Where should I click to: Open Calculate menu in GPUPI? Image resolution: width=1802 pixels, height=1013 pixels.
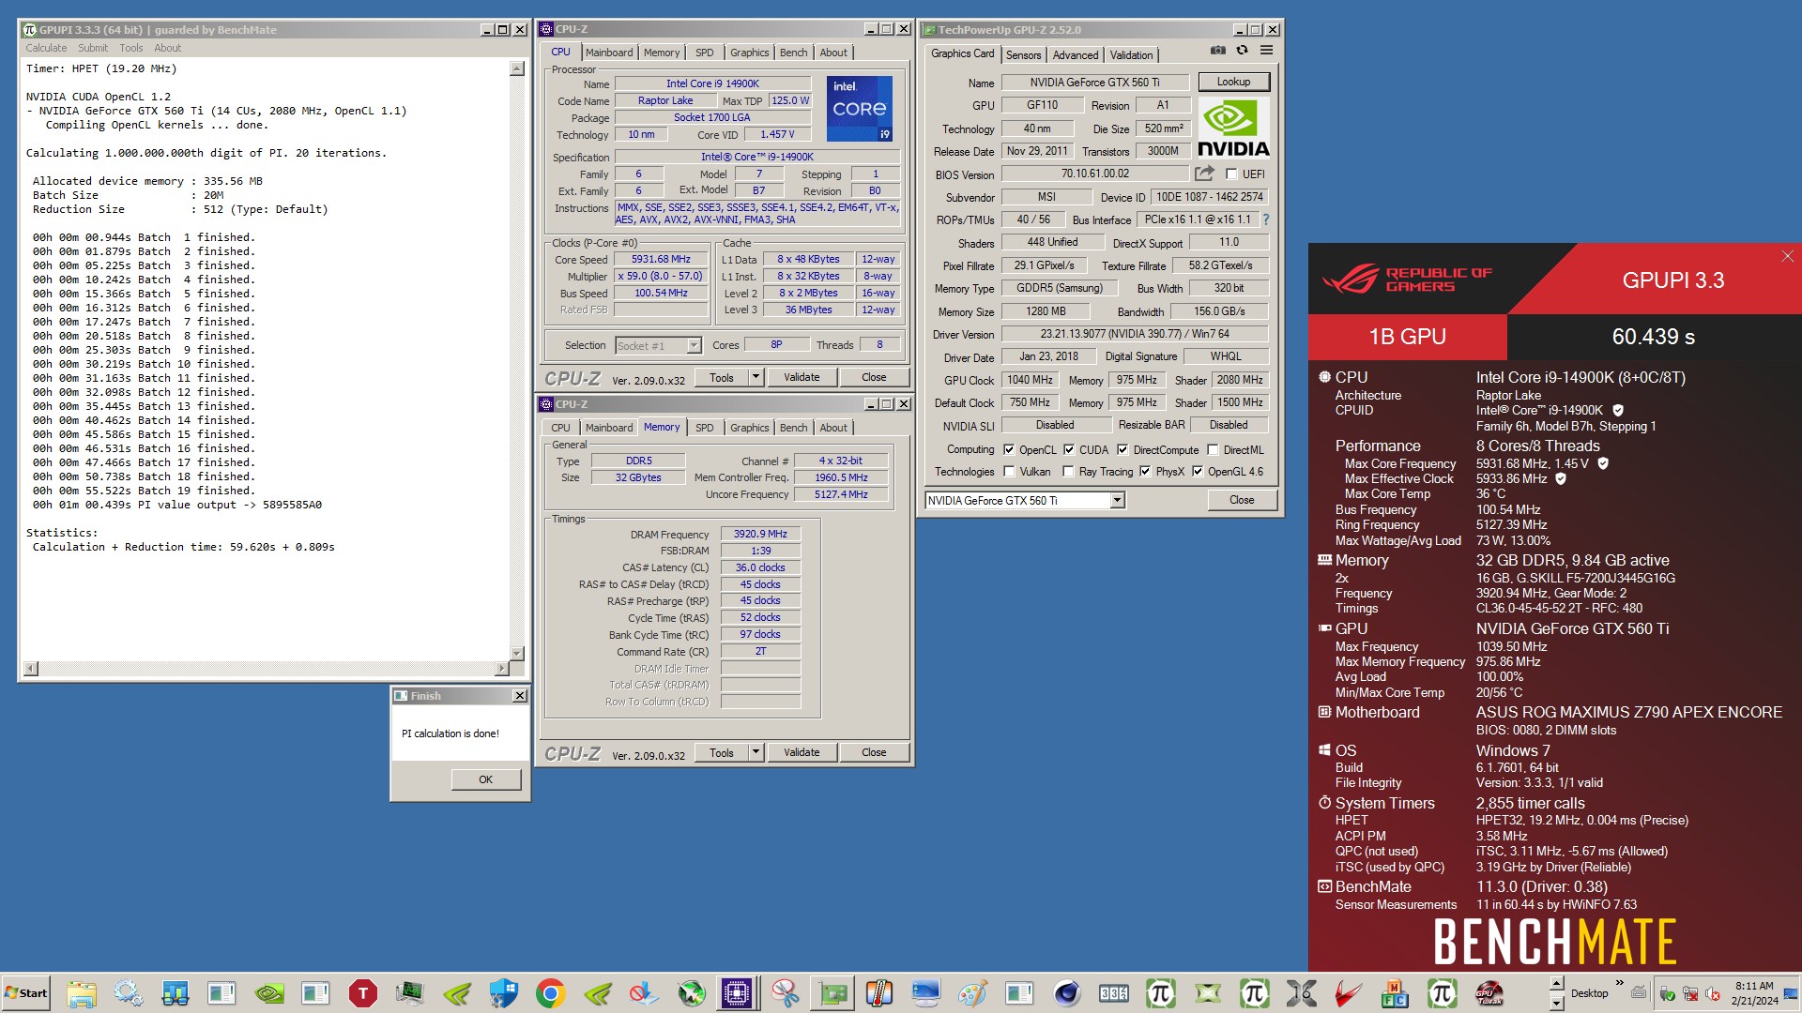[x=46, y=48]
